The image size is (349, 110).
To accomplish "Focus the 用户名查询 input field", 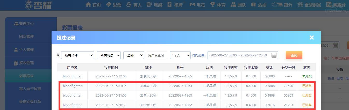I will point(157,55).
